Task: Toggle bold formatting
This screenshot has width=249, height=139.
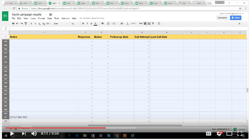Action: (83, 24)
